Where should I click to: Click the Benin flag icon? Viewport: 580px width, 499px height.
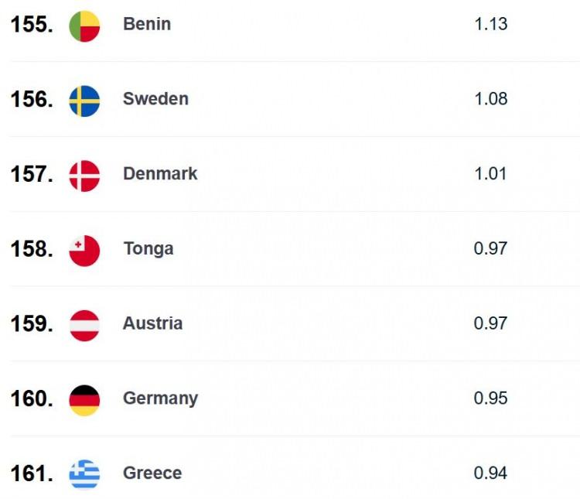tap(84, 26)
